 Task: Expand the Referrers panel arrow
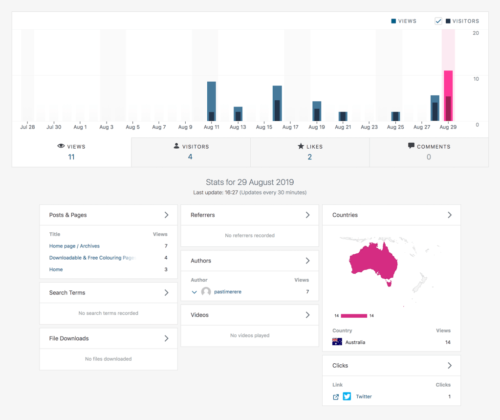[307, 215]
